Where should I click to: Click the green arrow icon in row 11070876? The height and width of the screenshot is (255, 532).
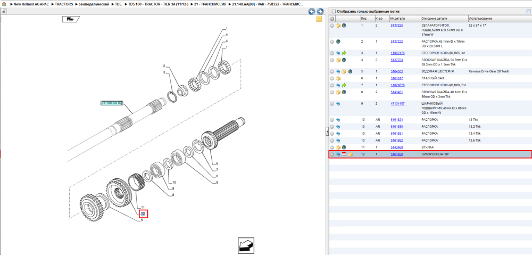344,85
